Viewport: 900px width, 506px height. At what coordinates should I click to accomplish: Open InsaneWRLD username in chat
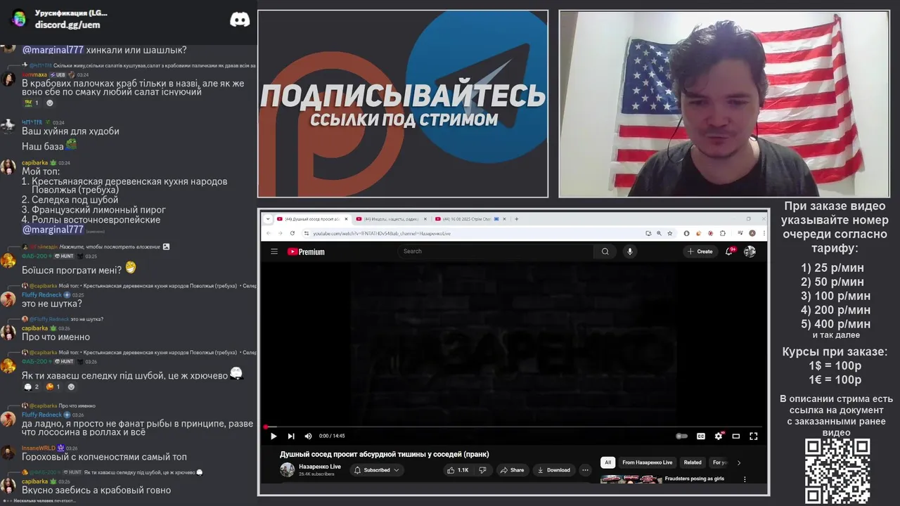pyautogui.click(x=38, y=448)
